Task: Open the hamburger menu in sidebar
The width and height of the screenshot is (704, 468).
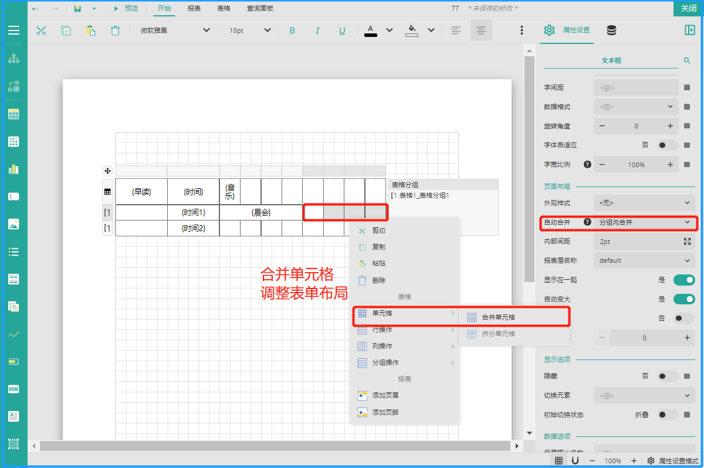Action: (x=13, y=30)
